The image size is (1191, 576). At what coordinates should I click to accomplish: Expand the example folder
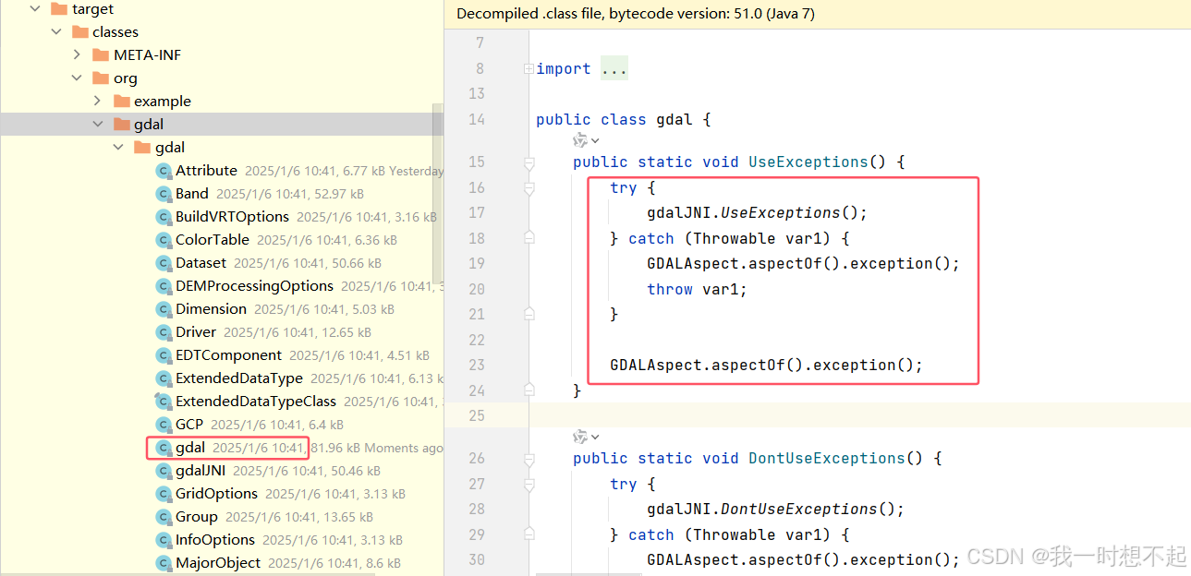(x=97, y=101)
